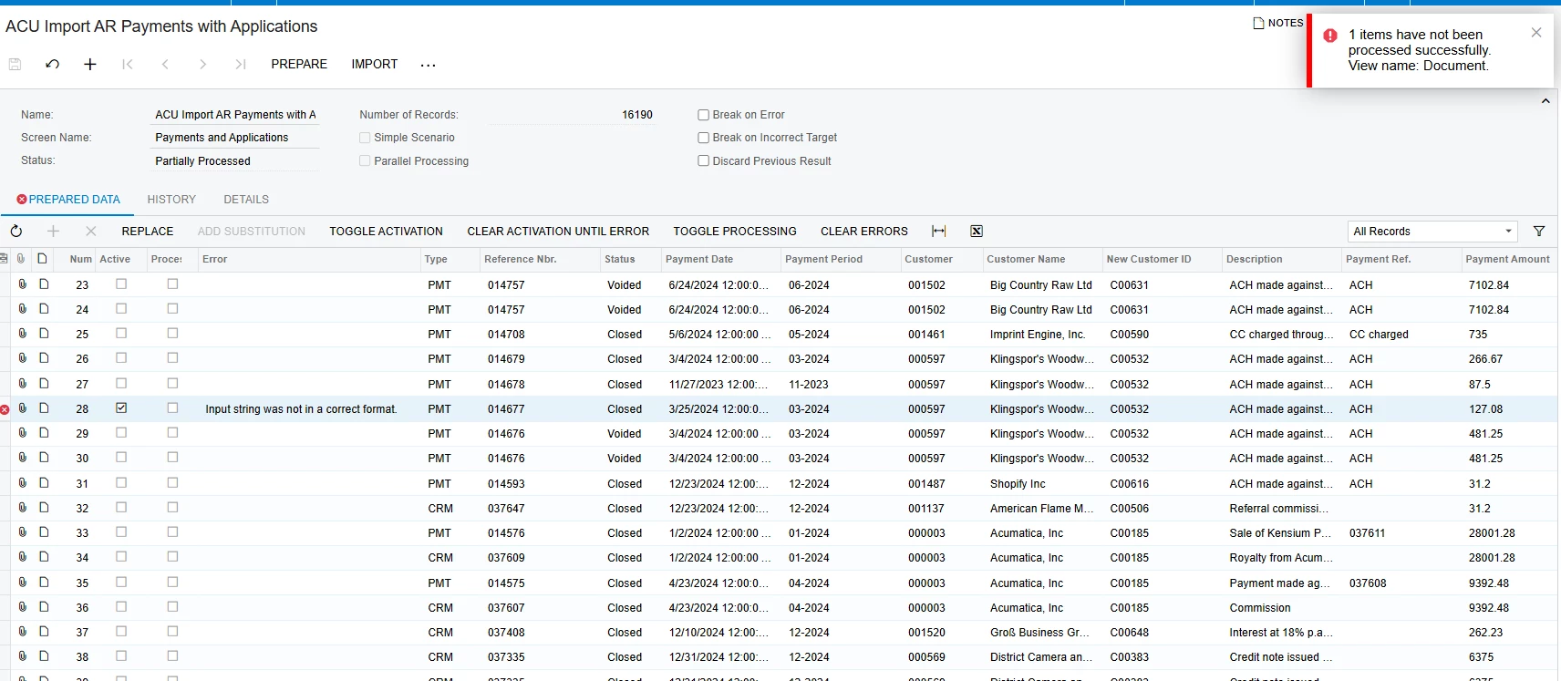Click the PREPARE button
The width and height of the screenshot is (1561, 681).
(299, 64)
